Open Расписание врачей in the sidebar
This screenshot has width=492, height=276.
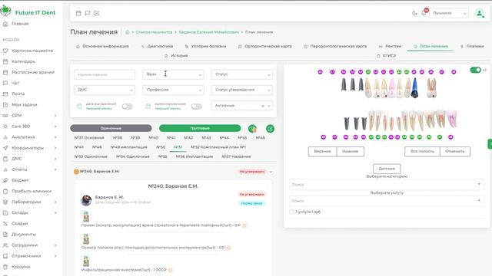[x=32, y=72]
